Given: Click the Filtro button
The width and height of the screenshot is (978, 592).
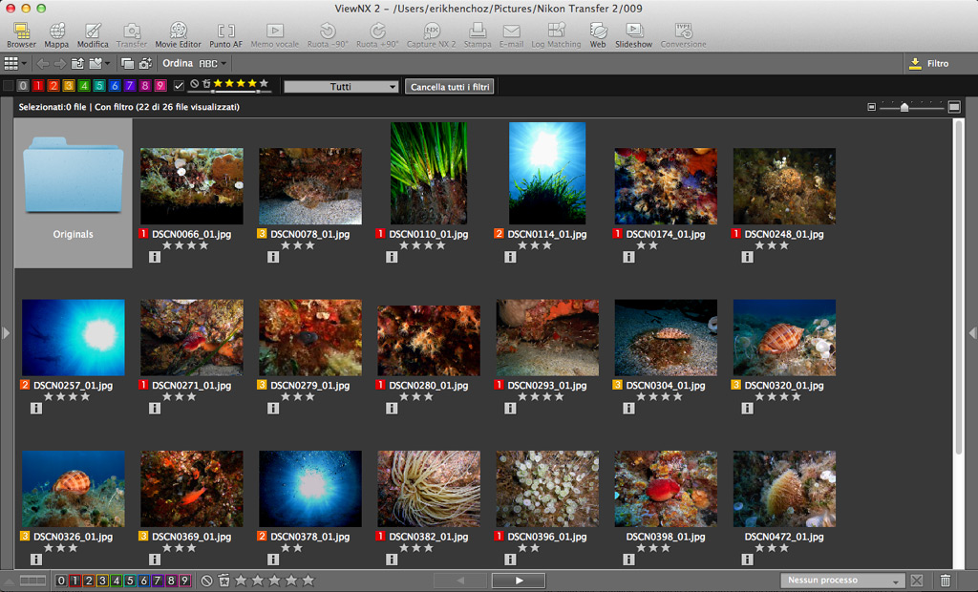Looking at the screenshot, I should click(928, 64).
